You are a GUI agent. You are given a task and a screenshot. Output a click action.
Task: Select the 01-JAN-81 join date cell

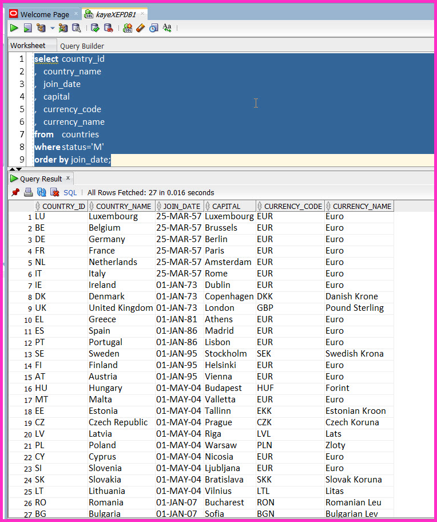(180, 319)
